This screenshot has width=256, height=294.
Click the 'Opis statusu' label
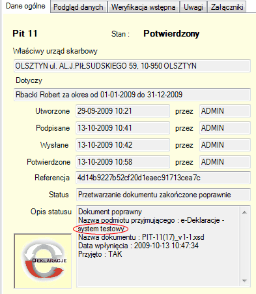click(x=51, y=212)
